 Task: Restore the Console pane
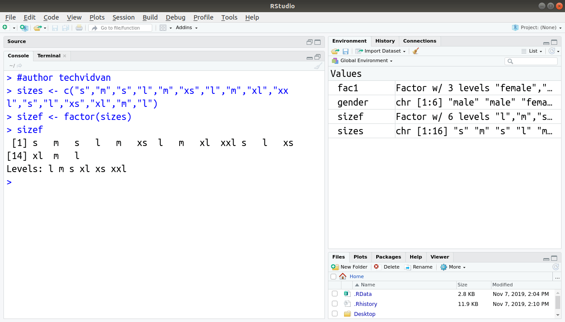318,56
